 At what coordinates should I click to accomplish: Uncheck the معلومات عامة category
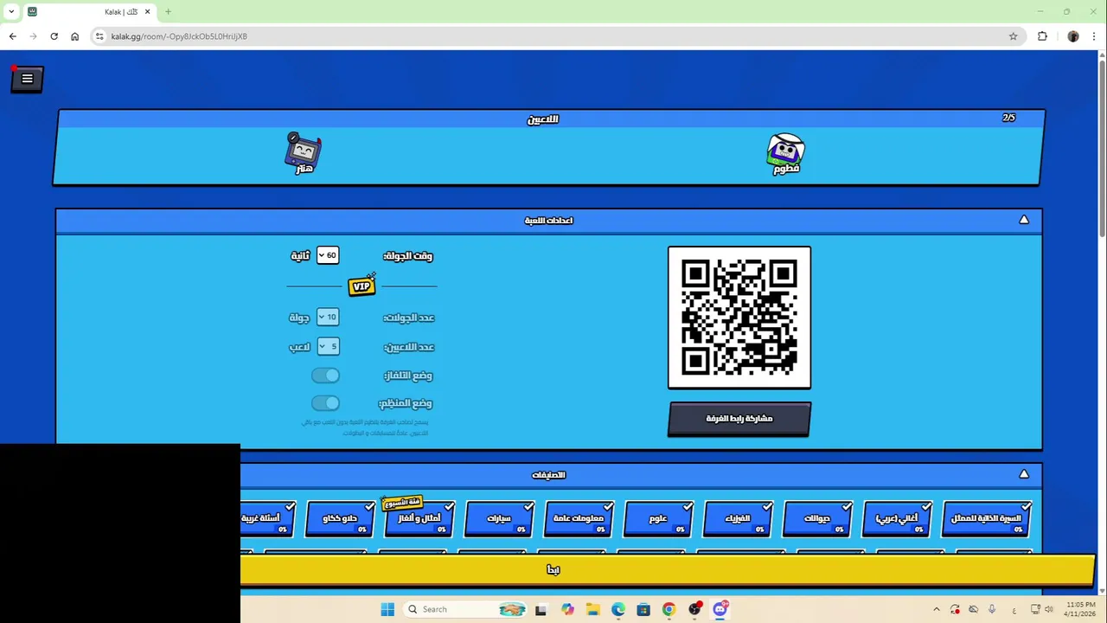(x=579, y=518)
